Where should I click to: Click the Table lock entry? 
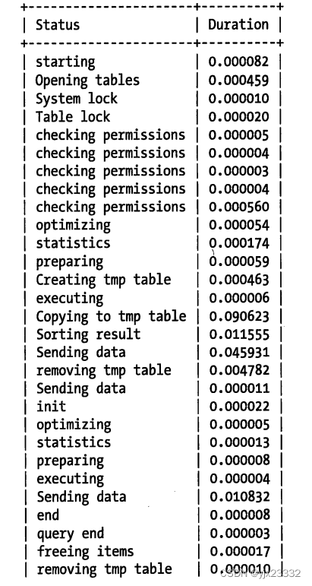tap(73, 116)
